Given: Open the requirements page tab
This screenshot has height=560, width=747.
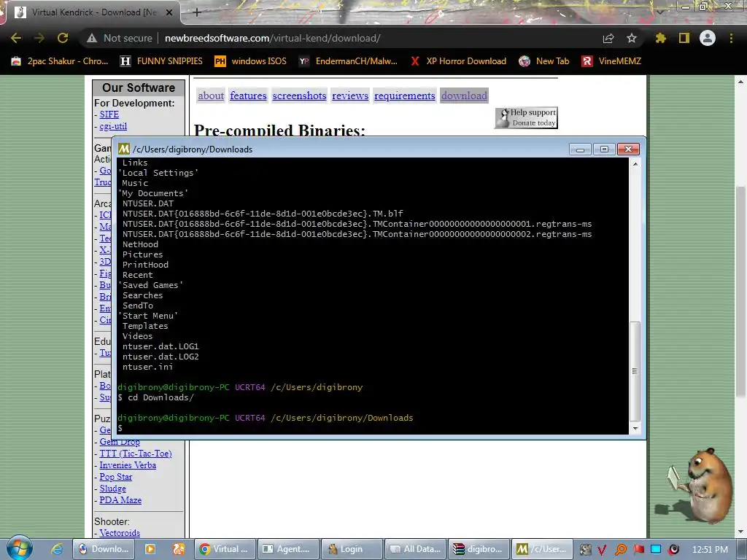Looking at the screenshot, I should click(x=404, y=96).
